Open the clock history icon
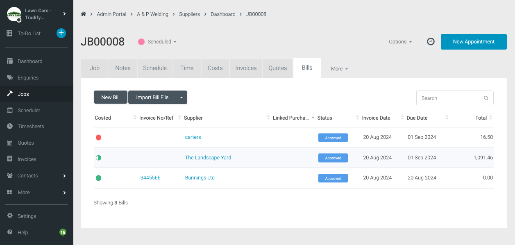Screen dimensions: 515x245 (431, 42)
